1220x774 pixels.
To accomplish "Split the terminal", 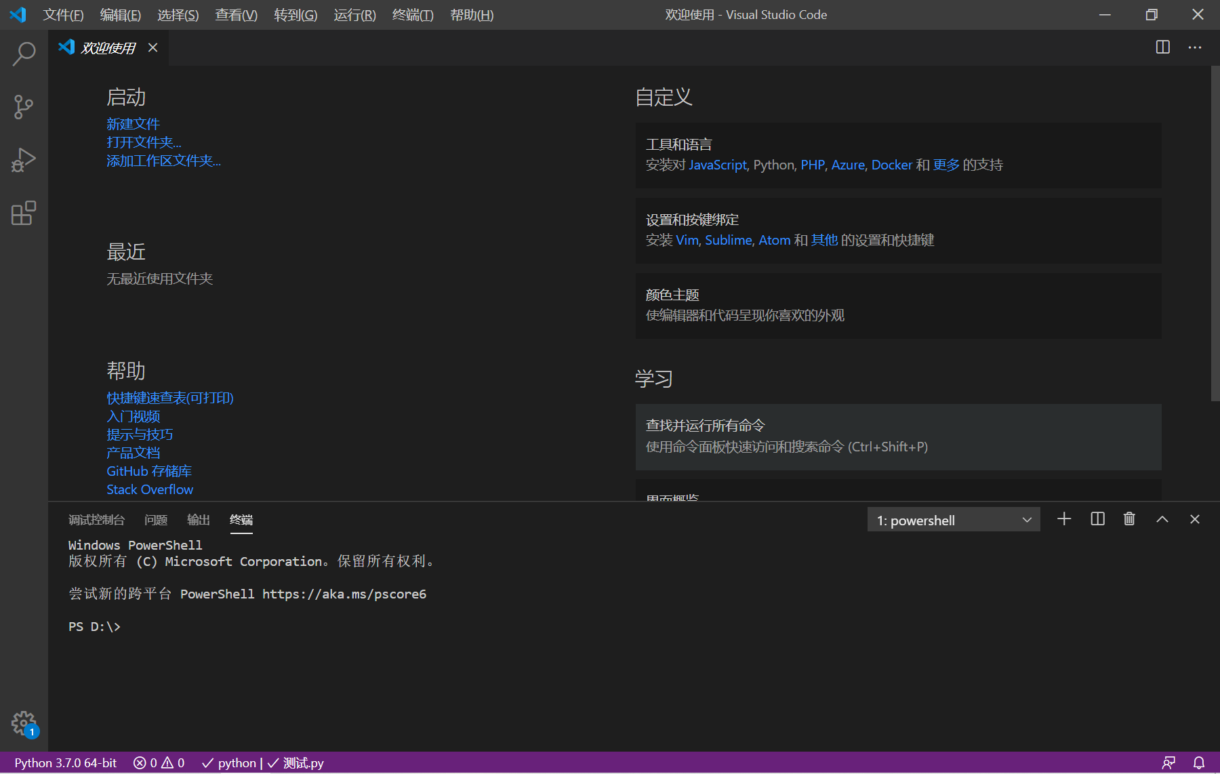I will click(x=1097, y=519).
